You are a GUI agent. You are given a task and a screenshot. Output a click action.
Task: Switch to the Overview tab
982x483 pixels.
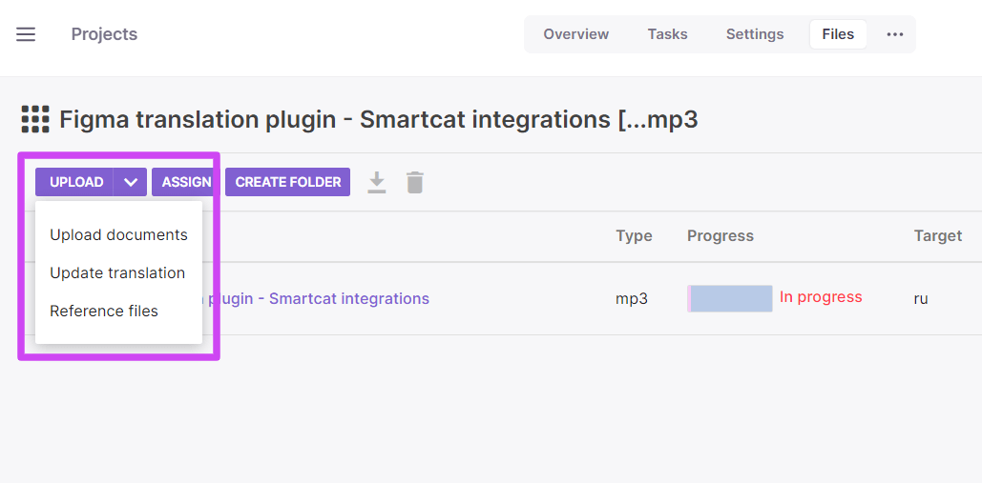tap(575, 34)
